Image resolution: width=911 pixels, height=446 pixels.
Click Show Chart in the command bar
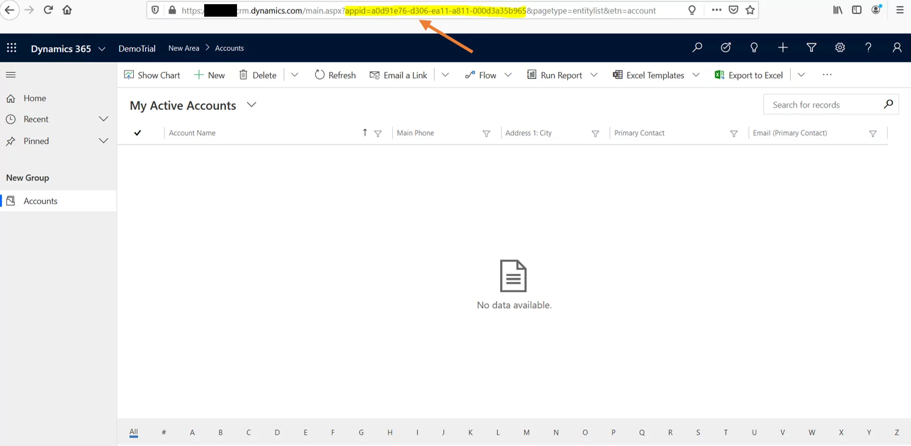[152, 75]
